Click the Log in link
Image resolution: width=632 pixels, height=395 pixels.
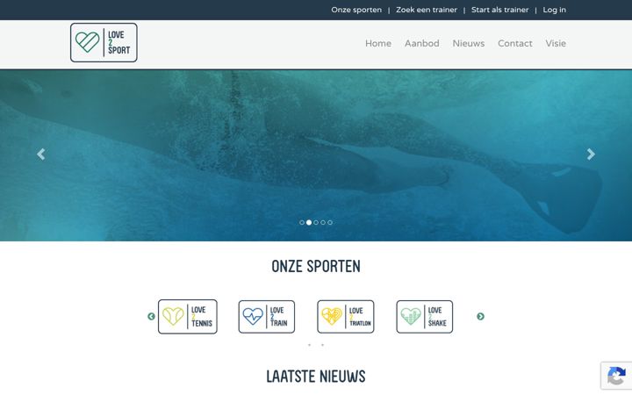point(554,10)
